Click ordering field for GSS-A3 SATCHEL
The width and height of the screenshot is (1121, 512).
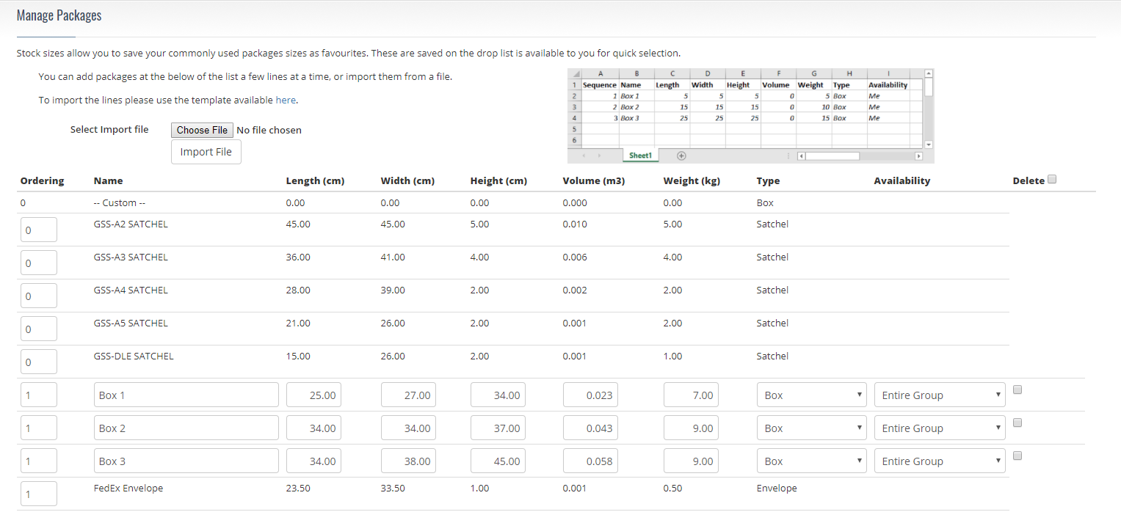point(39,263)
